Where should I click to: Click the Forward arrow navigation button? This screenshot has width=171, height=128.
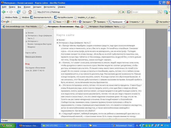pos(11,12)
